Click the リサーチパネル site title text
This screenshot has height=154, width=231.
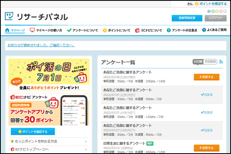42,17
